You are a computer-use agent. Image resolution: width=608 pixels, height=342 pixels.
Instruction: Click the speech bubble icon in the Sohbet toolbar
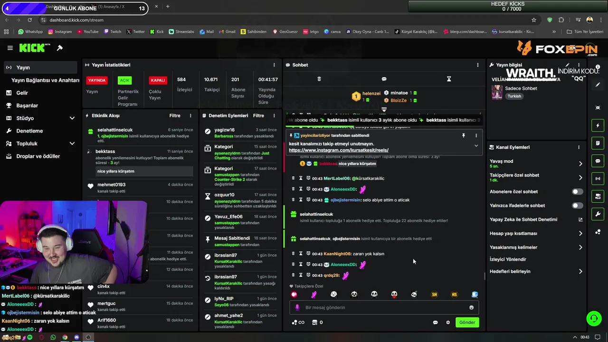click(x=384, y=79)
